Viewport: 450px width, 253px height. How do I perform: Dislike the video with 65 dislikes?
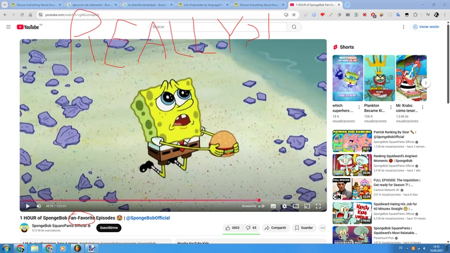(x=252, y=228)
